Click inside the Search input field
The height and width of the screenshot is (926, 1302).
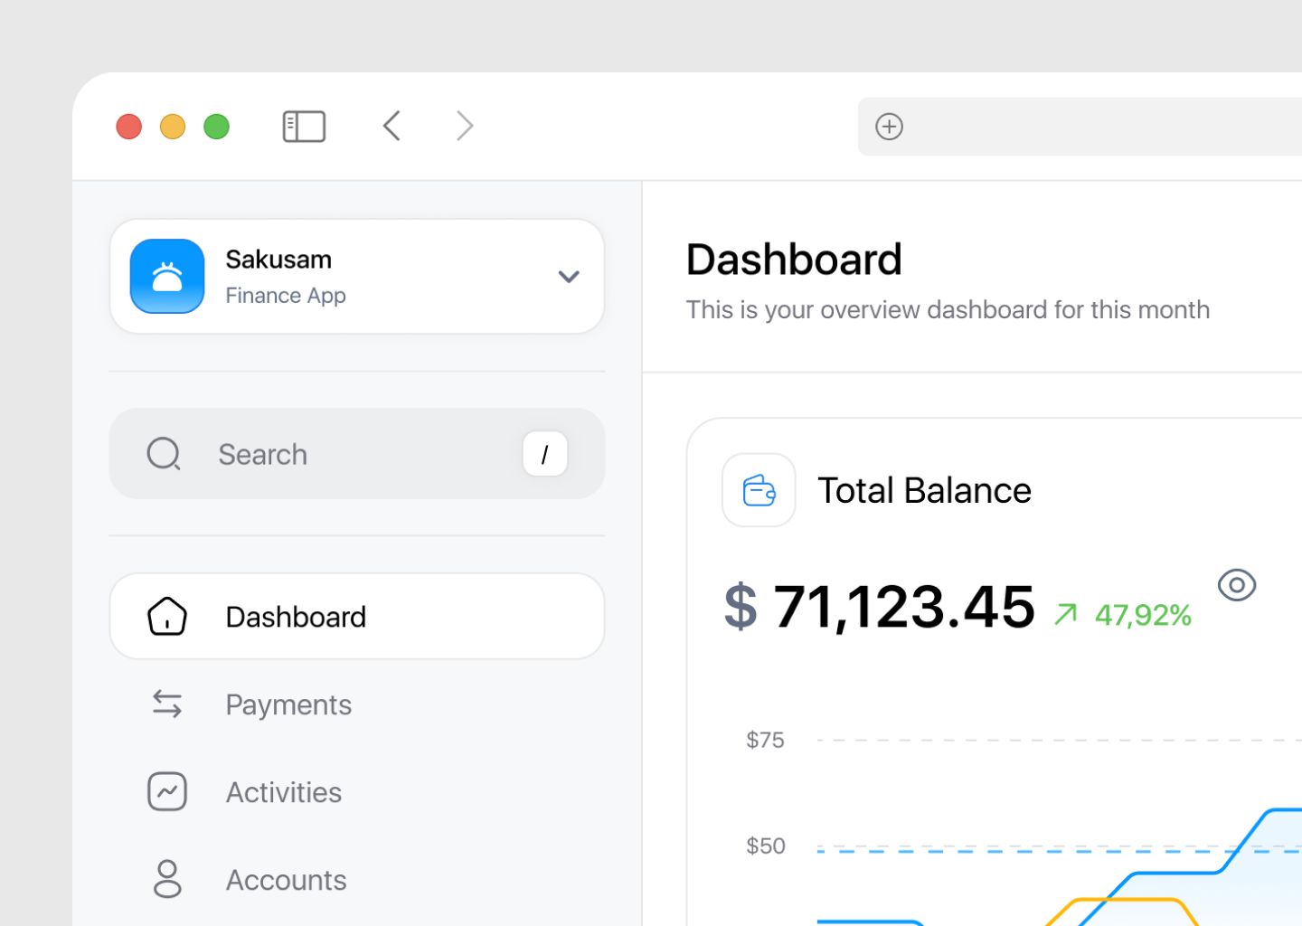point(316,453)
